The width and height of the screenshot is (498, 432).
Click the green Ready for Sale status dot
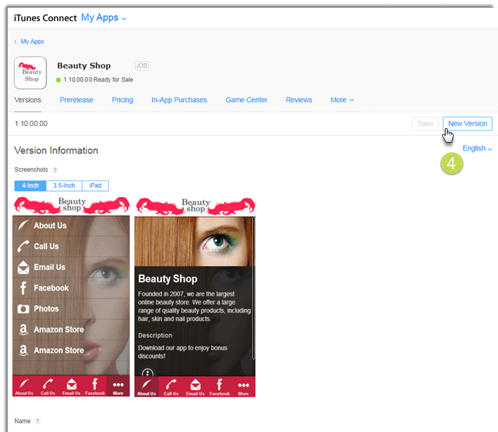[58, 80]
